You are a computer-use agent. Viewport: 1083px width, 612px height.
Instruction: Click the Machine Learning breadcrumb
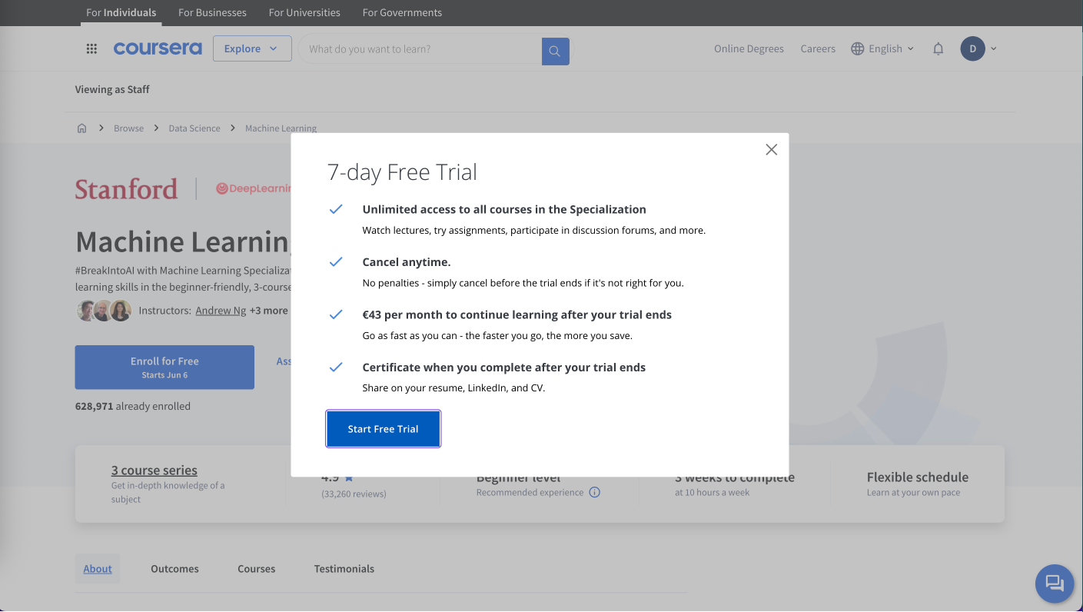(281, 128)
